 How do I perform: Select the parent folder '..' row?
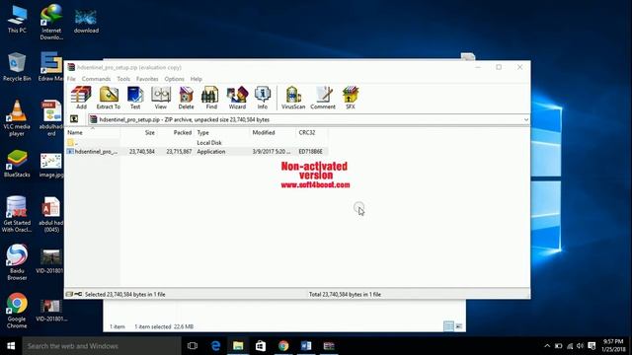click(x=197, y=142)
